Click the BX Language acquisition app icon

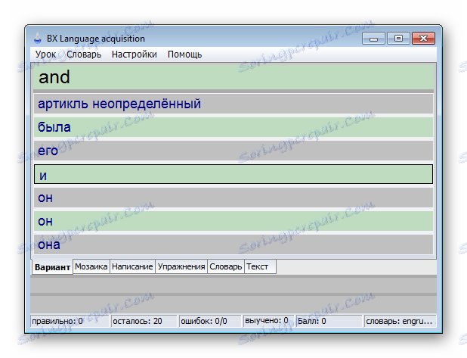[x=38, y=39]
